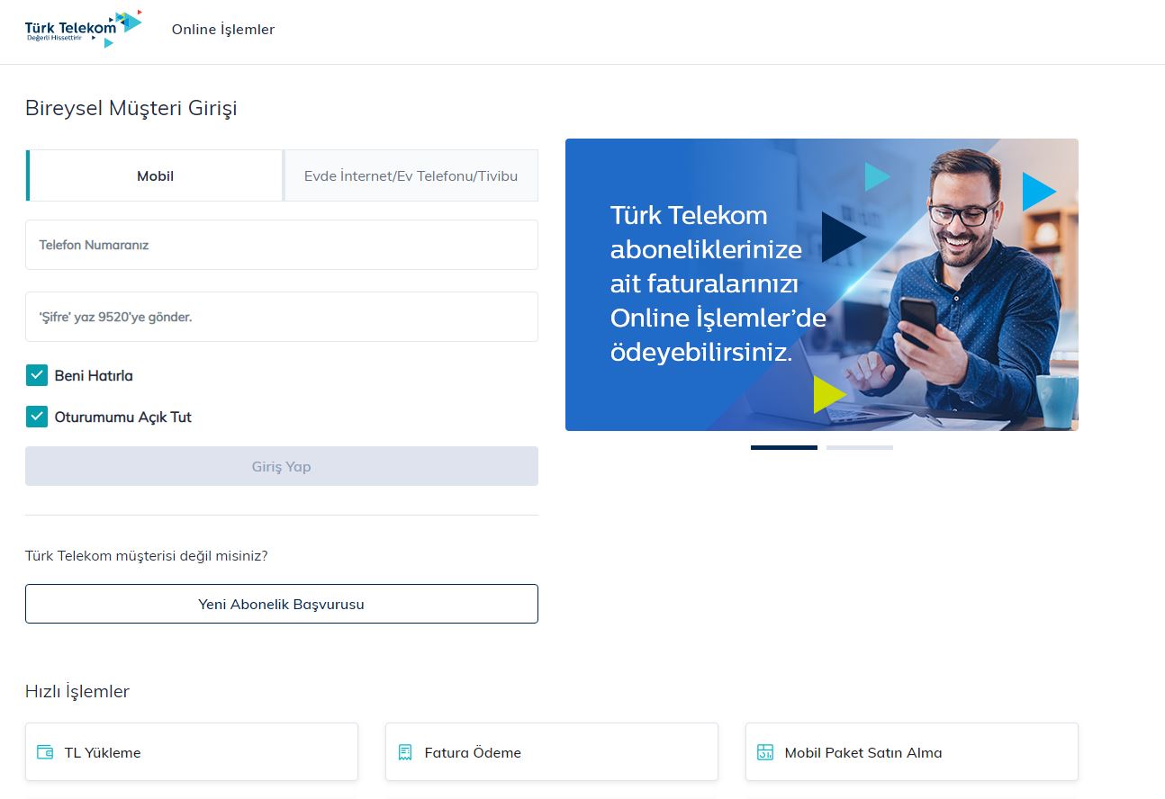
Task: Open the Mobil Paket Satın Alma card
Action: (911, 752)
